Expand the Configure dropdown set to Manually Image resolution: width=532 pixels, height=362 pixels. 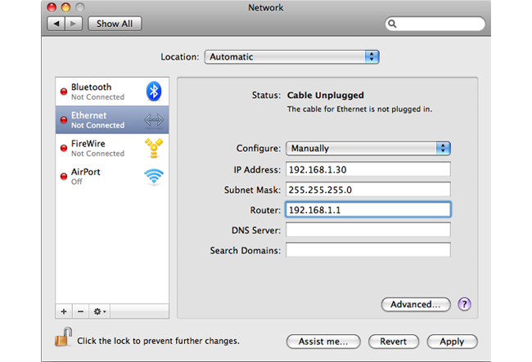pyautogui.click(x=367, y=149)
